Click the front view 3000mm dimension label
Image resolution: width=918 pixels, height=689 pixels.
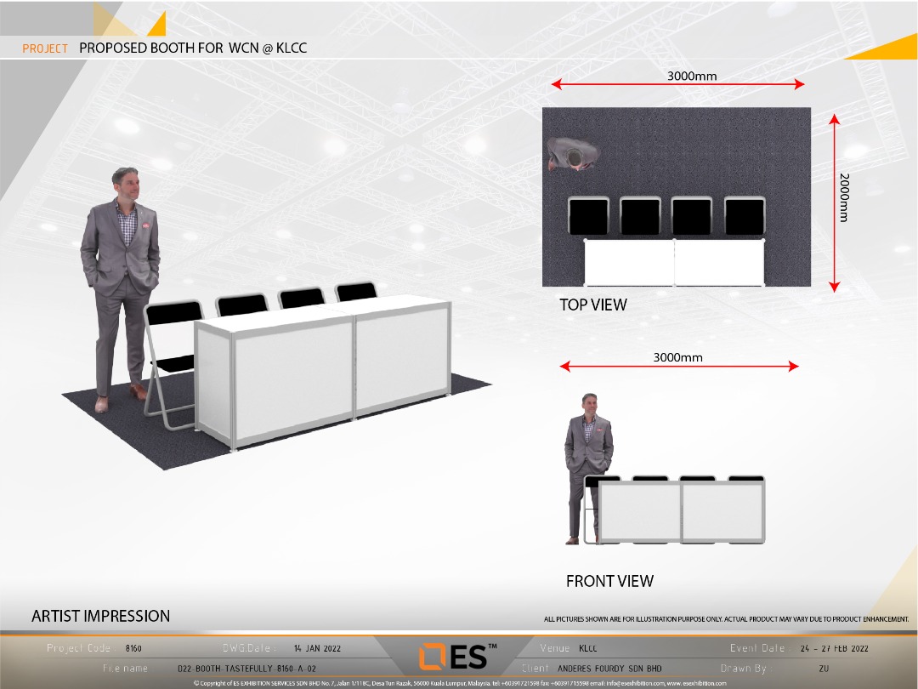pyautogui.click(x=677, y=357)
